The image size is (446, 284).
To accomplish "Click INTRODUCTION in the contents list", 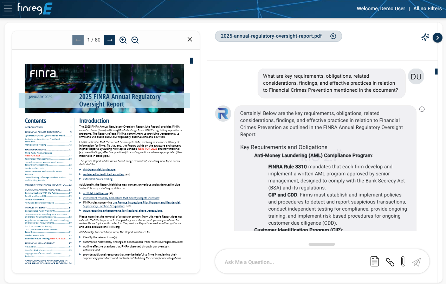I will point(48,128).
